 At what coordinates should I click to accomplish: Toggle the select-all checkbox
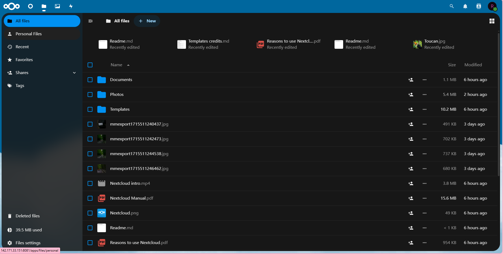(x=90, y=65)
